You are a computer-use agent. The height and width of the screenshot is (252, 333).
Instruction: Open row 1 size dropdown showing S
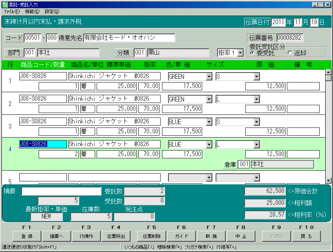click(x=256, y=77)
